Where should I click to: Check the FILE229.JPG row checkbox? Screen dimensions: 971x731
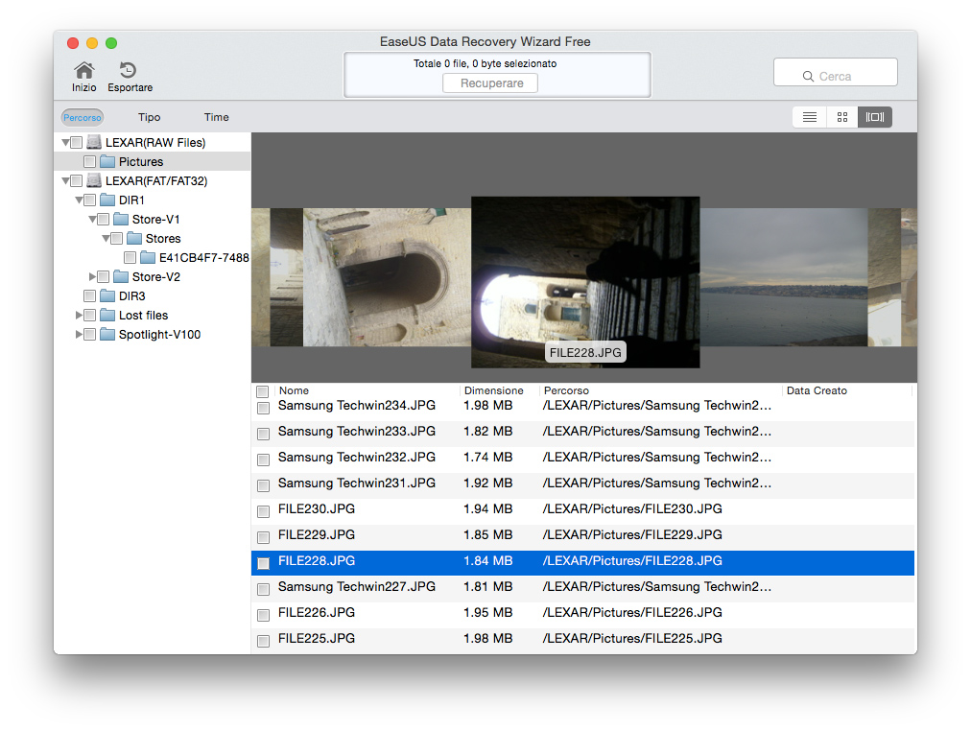click(263, 537)
